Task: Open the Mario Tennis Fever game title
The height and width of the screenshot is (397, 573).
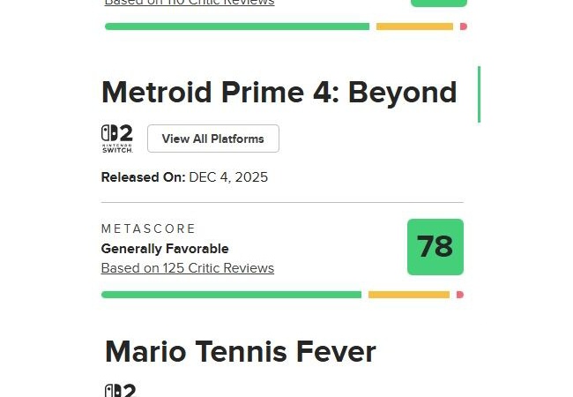Action: tap(241, 352)
